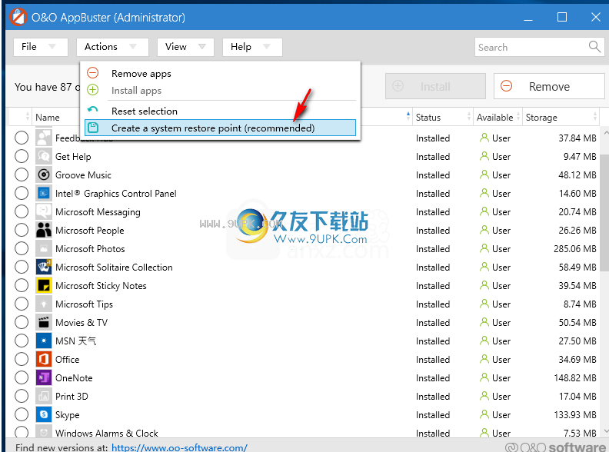This screenshot has height=452, width=609.
Task: Open the View dropdown menu
Action: pos(185,47)
